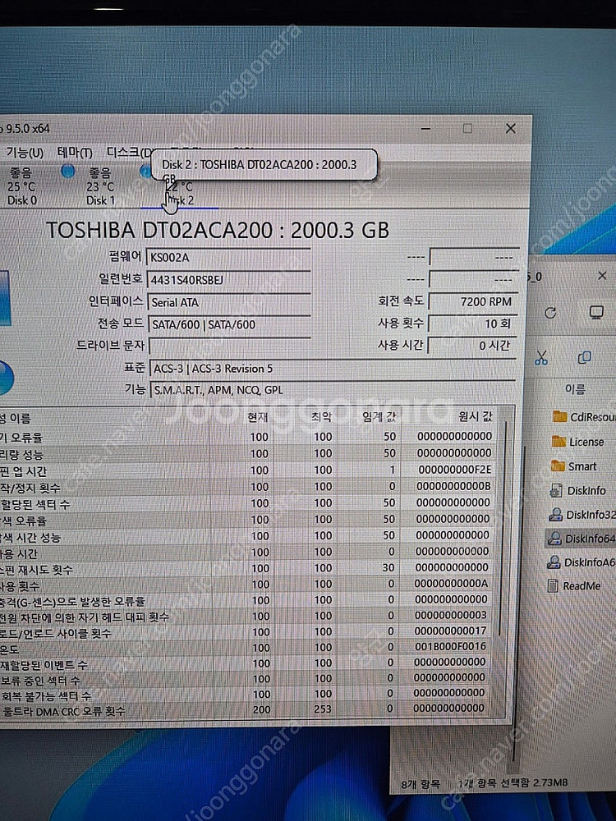Select the 로드/언로드 사이클 횟수 row
This screenshot has width=616, height=821.
pyautogui.click(x=246, y=632)
